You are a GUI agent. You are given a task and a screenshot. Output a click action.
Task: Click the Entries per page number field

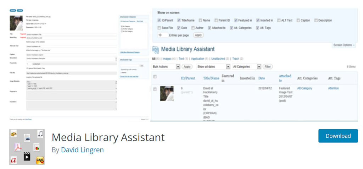163,35
